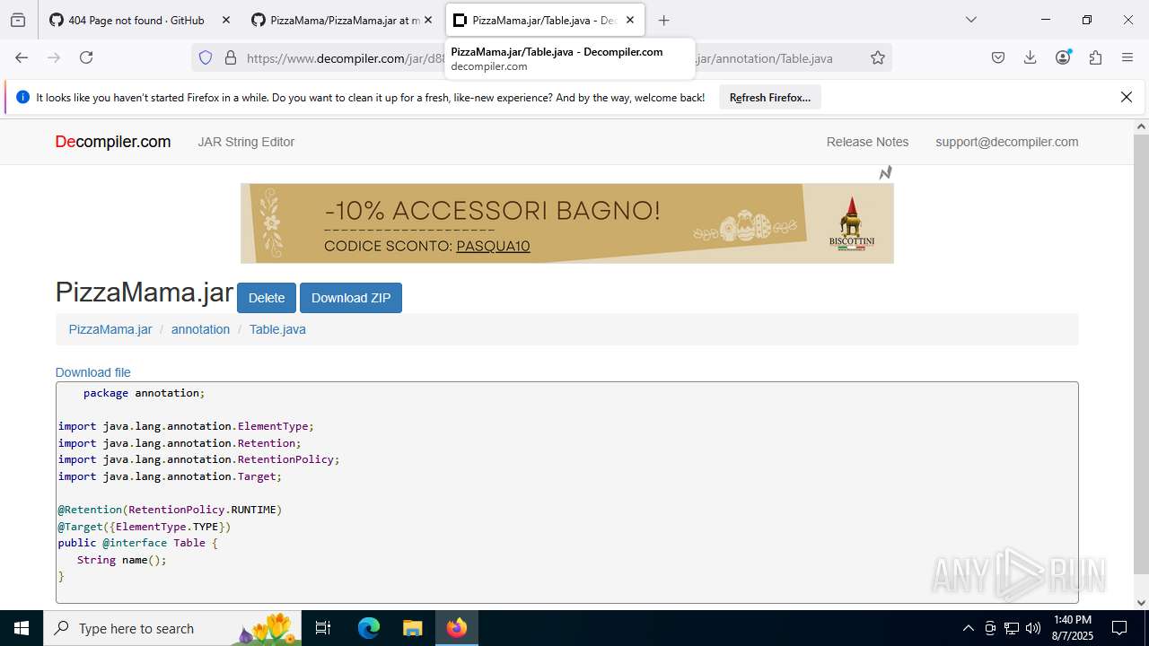
Task: Open a new browser tab
Action: point(663,20)
